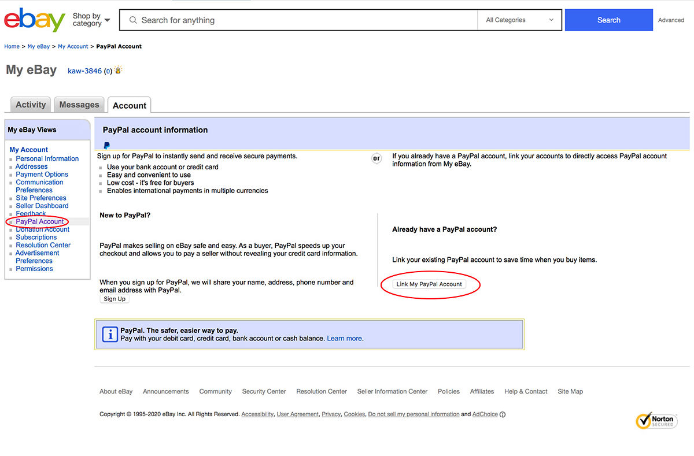Open Personal Information in sidebar
Screen dimensions: 694x456
[x=47, y=158]
